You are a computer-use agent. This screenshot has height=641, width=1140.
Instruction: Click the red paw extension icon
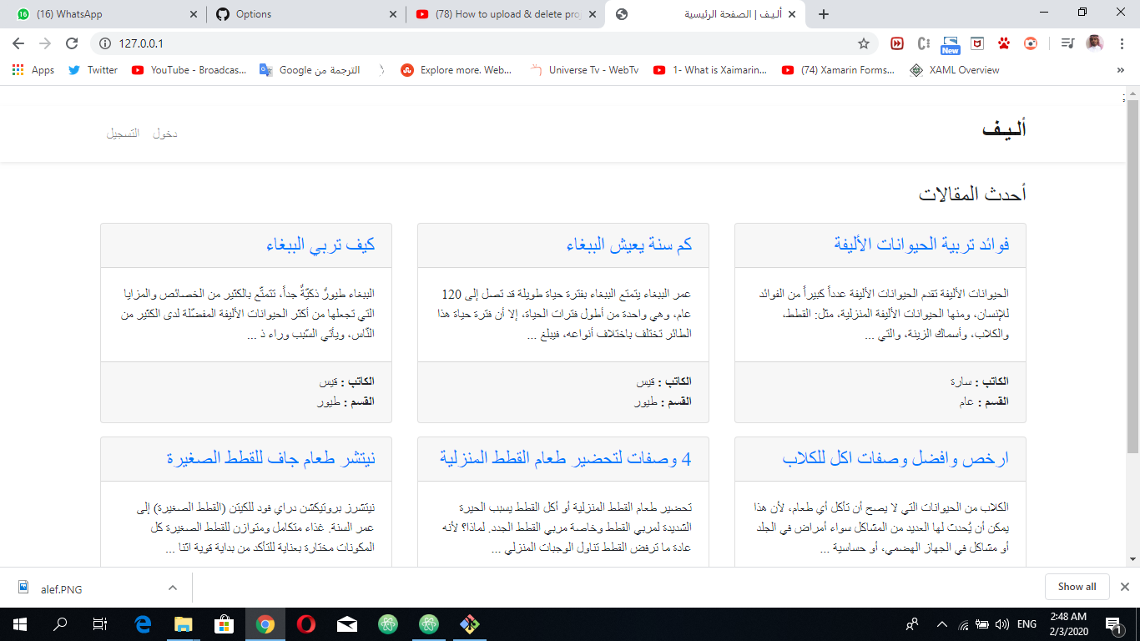point(1002,42)
